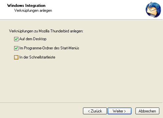
Task: Click the separator line above the buttons
Action: coord(81,103)
